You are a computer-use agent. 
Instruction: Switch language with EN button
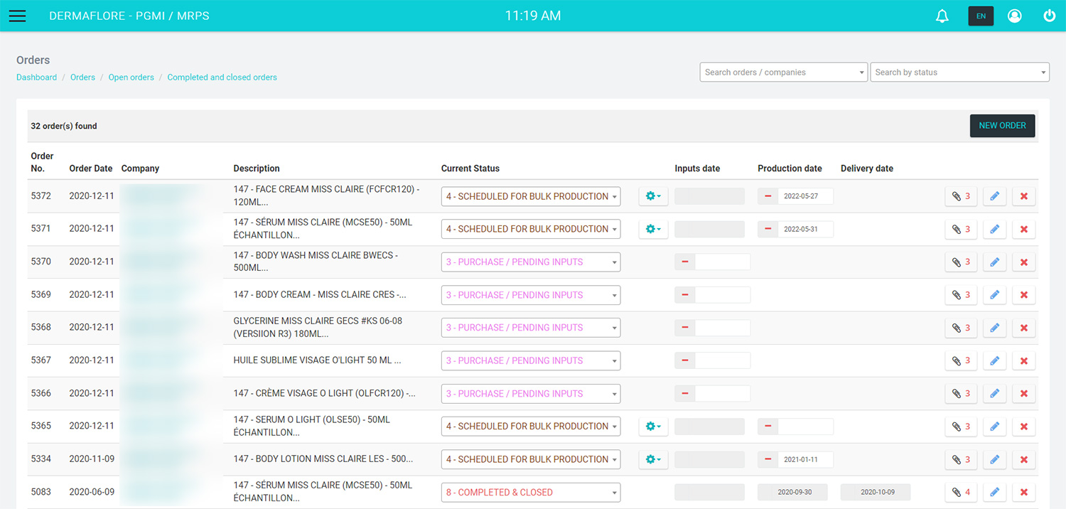(981, 16)
